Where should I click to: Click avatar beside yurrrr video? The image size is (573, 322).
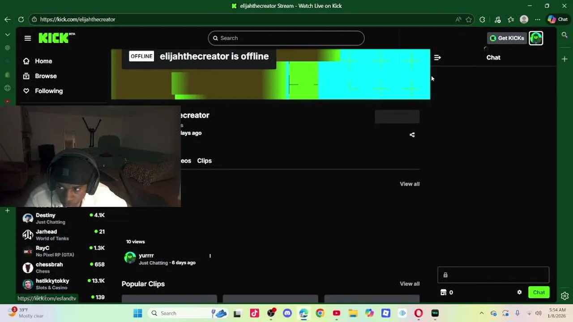pos(130,258)
